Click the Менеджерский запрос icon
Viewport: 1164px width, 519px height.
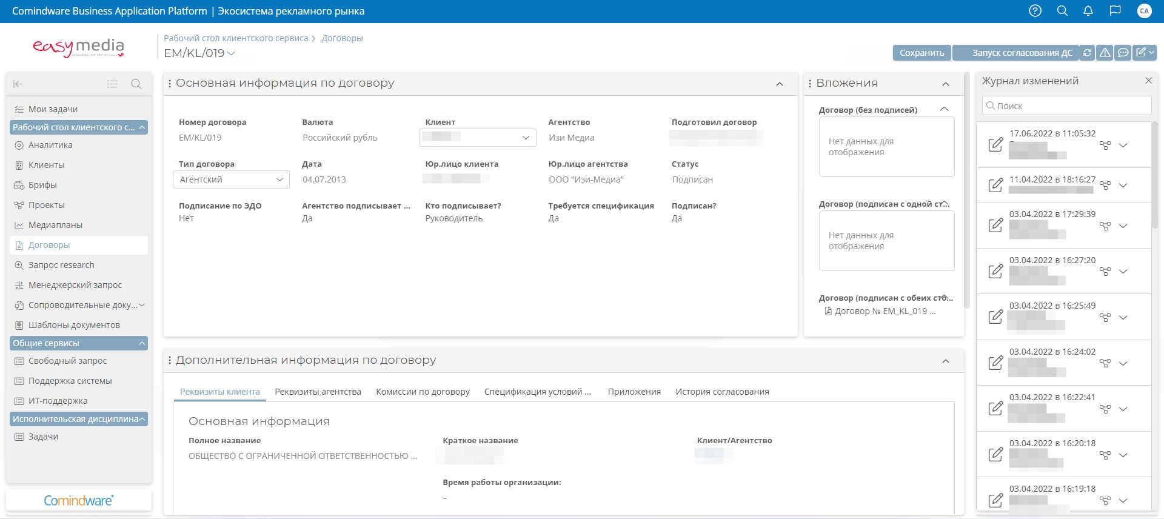[19, 286]
